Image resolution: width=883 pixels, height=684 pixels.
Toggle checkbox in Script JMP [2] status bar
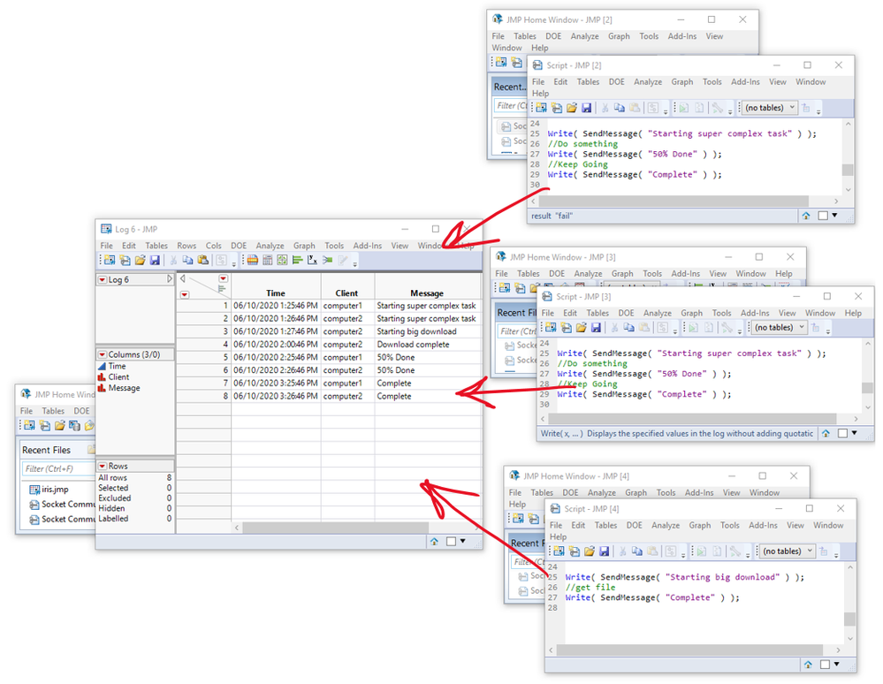pos(823,216)
